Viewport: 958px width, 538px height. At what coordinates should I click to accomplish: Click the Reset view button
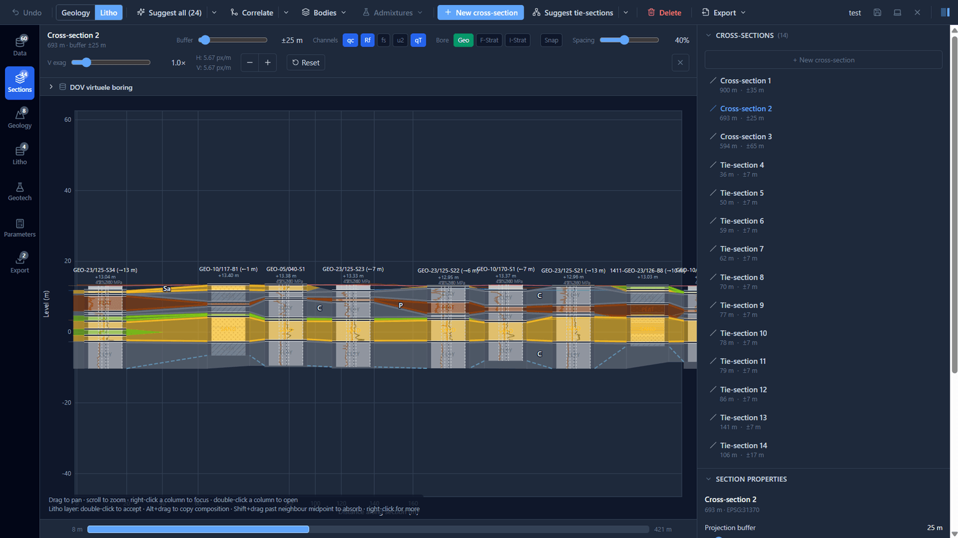click(x=306, y=63)
